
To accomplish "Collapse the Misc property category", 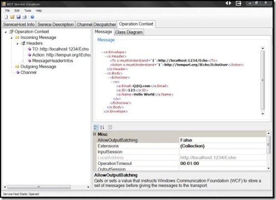I will (x=94, y=134).
